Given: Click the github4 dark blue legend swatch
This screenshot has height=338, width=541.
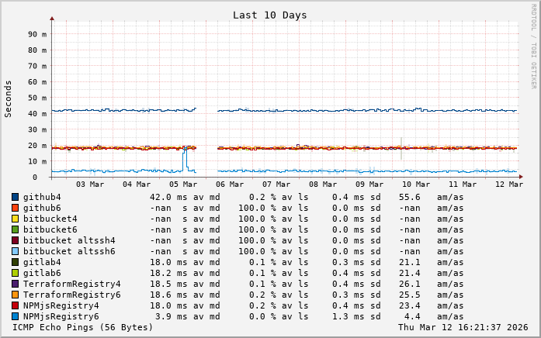Looking at the screenshot, I should click(x=15, y=197).
